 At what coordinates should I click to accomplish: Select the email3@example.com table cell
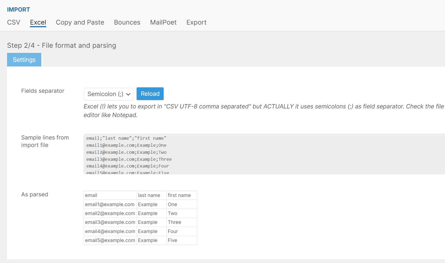pos(110,222)
